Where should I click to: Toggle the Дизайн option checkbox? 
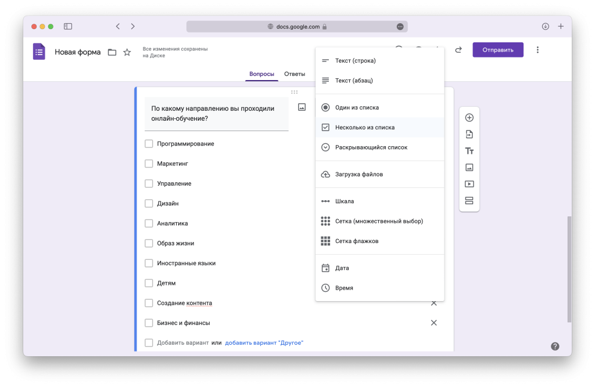click(149, 204)
